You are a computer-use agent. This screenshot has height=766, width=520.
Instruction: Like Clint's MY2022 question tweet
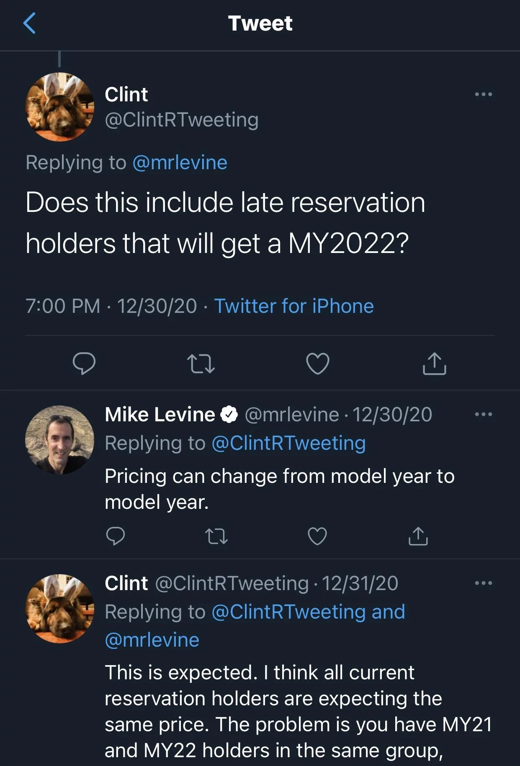pos(318,363)
